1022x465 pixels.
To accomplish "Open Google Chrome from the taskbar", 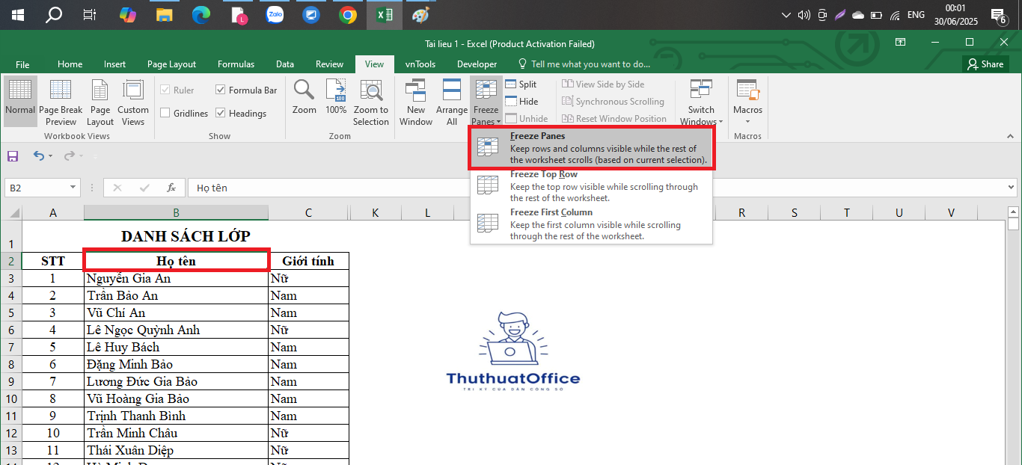I will coord(348,14).
